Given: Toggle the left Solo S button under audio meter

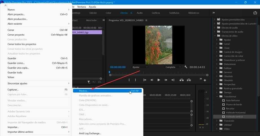Looking at the screenshot, I should 200,128.
